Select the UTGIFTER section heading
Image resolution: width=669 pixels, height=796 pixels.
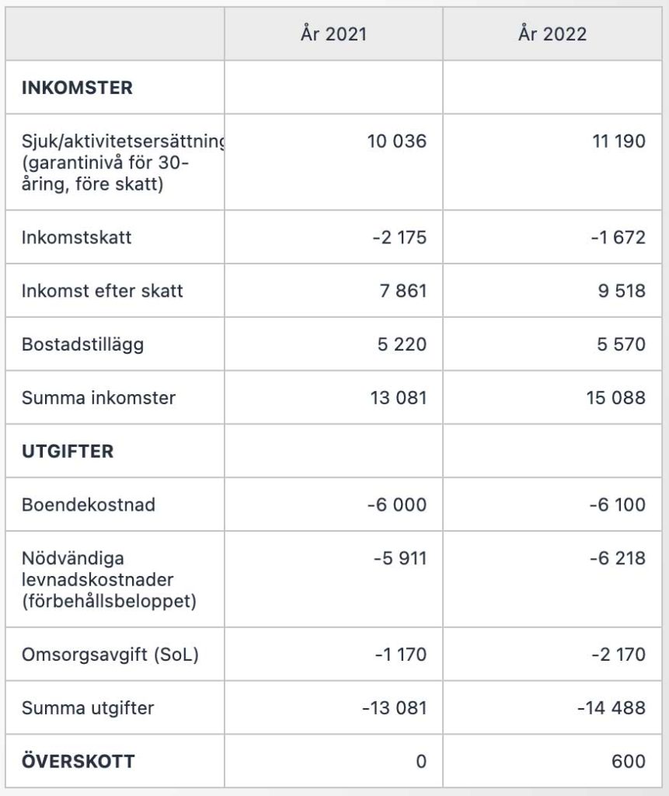pyautogui.click(x=68, y=452)
